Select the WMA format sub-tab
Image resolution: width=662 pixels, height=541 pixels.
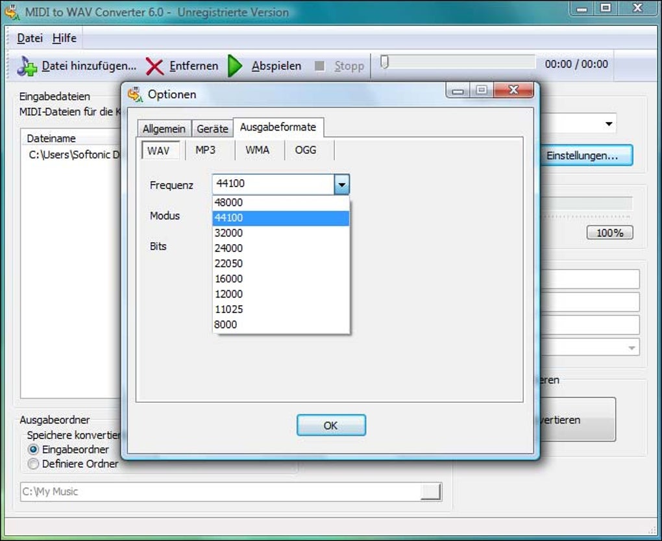pyautogui.click(x=258, y=150)
